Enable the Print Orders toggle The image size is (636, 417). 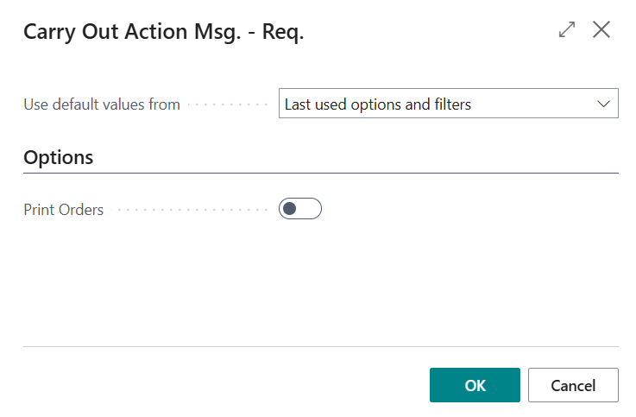tap(299, 209)
